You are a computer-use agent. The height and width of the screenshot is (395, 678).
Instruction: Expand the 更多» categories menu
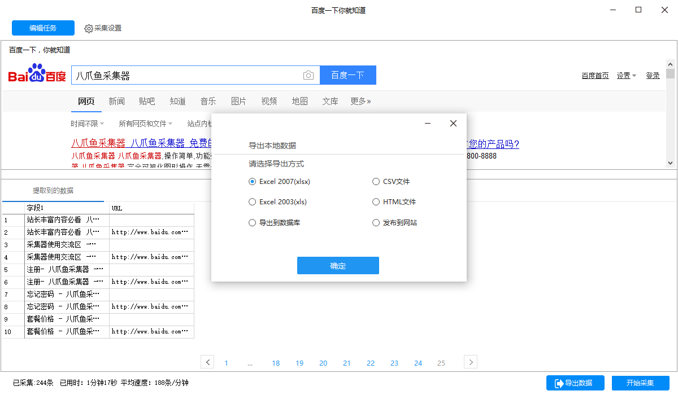(x=360, y=101)
